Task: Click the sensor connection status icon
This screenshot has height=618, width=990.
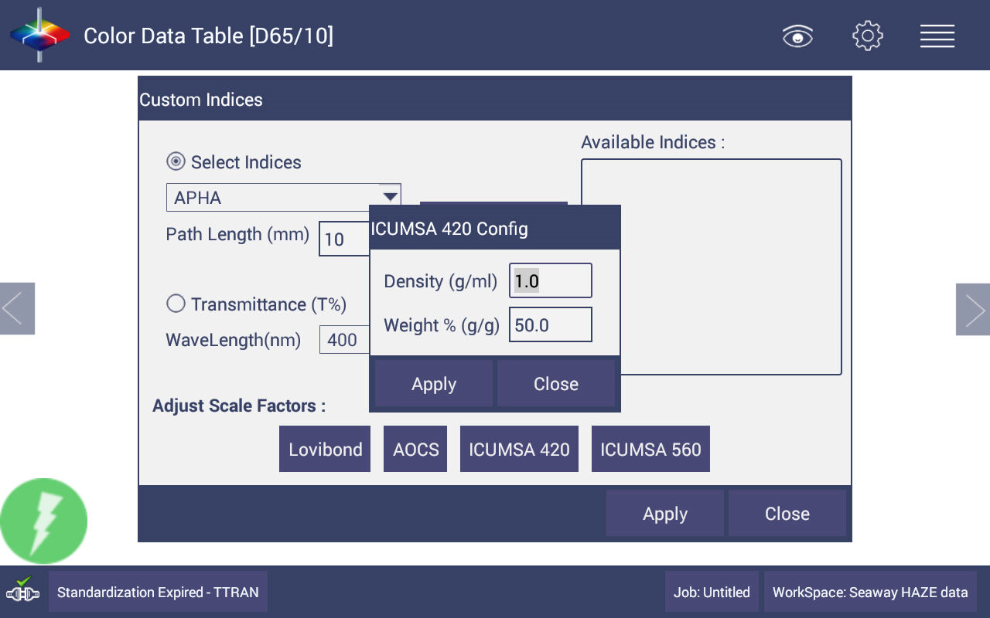Action: 22,591
